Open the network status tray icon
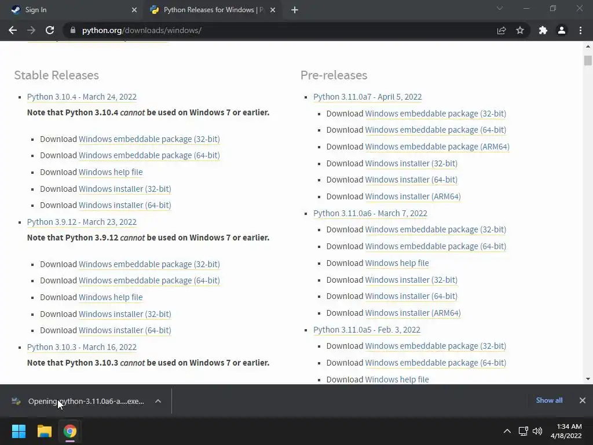593x445 pixels. [x=524, y=431]
